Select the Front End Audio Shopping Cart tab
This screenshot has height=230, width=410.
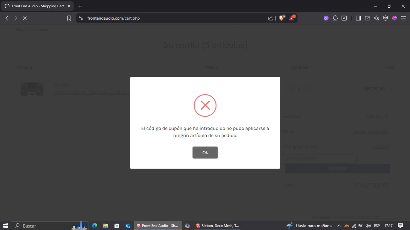[x=37, y=6]
